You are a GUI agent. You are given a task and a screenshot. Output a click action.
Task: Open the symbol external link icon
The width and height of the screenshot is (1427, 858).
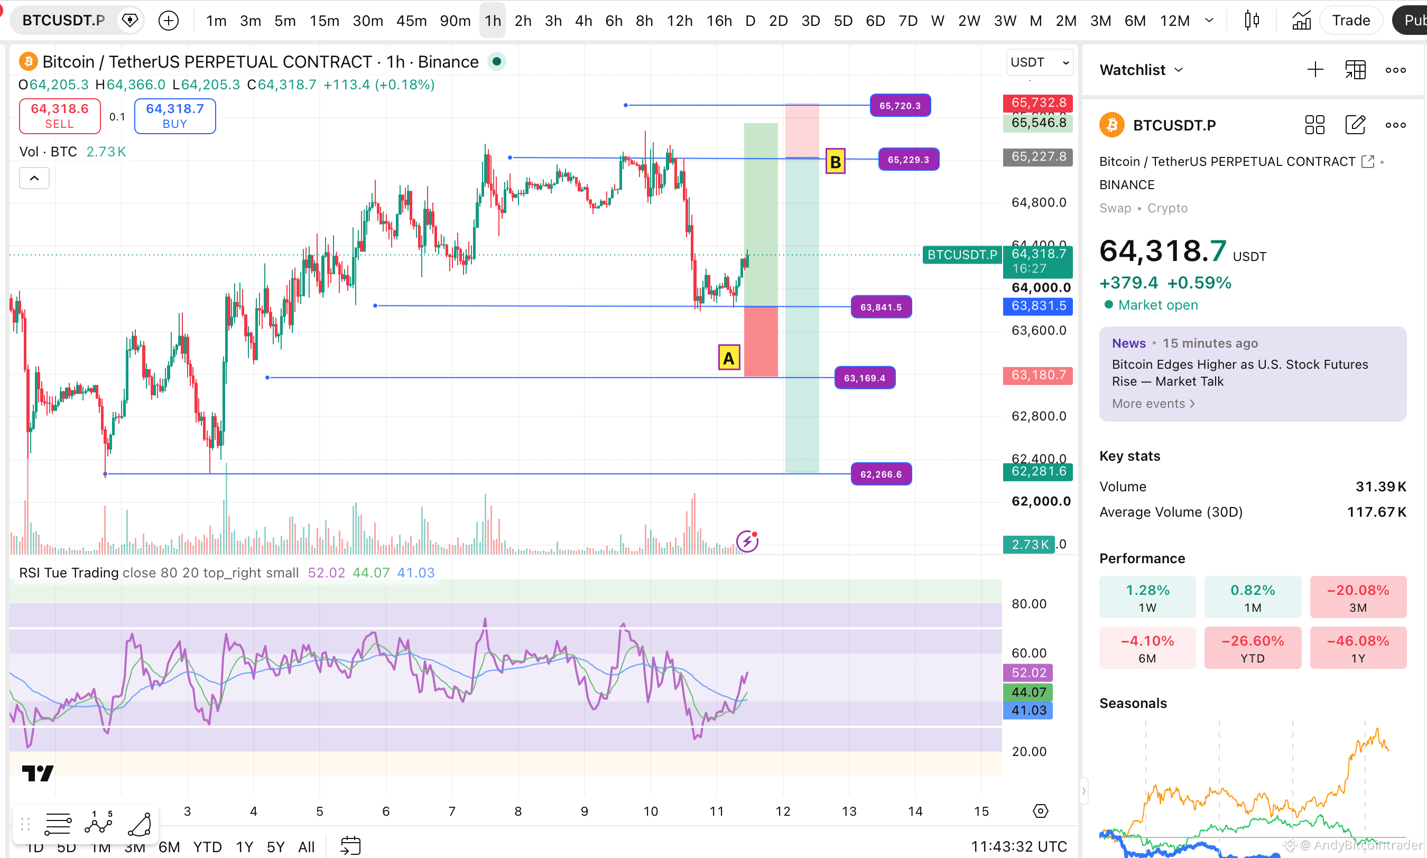click(x=1367, y=161)
